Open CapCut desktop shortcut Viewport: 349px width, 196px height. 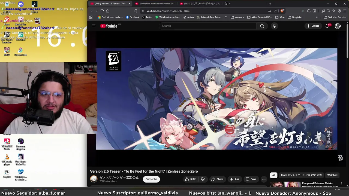pos(7,174)
